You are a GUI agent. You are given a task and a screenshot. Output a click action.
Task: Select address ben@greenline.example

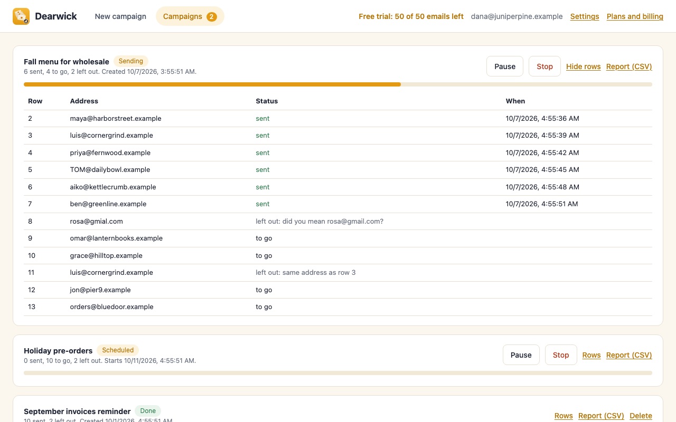(108, 204)
